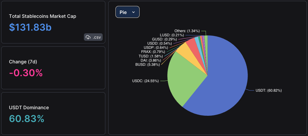Click the Change (7d) heading
Image resolution: width=308 pixels, height=136 pixels.
click(23, 62)
